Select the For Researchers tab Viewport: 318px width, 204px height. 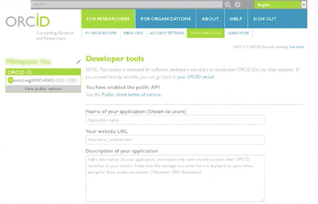pyautogui.click(x=108, y=19)
